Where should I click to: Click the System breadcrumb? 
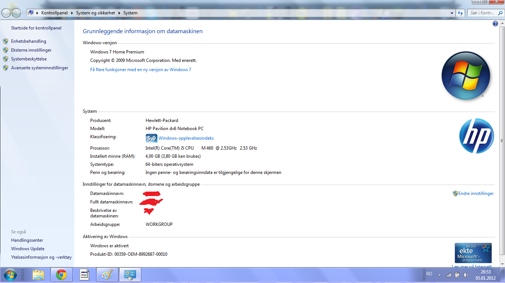(x=131, y=13)
